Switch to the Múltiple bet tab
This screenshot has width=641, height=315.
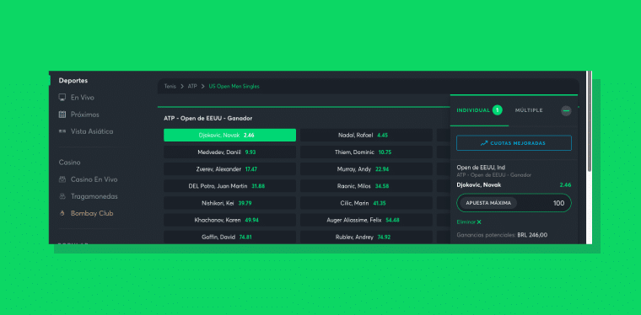point(529,110)
